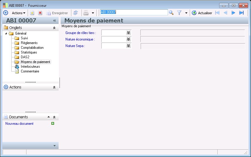Select the Général folder
This screenshot has width=251, height=157.
21,33
